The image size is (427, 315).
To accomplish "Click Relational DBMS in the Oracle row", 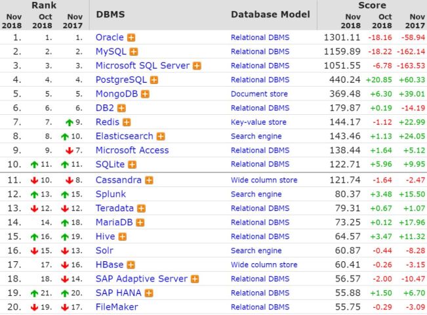I will [260, 37].
